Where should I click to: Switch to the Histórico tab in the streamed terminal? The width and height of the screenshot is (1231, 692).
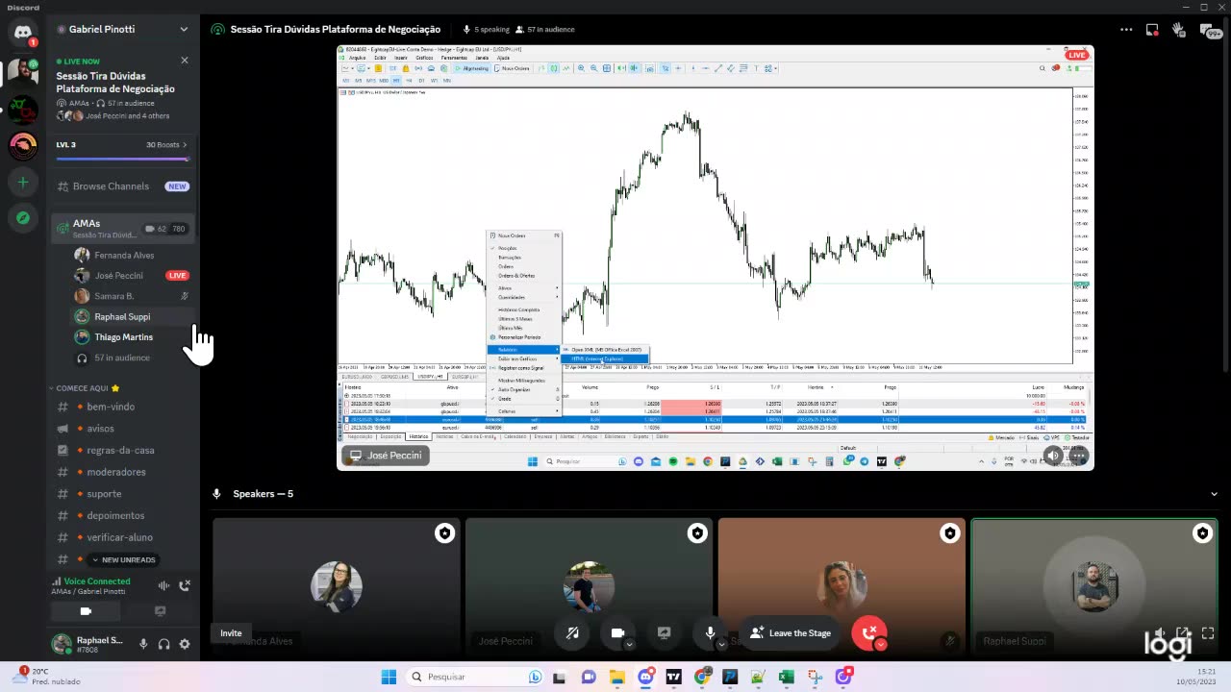pos(418,436)
